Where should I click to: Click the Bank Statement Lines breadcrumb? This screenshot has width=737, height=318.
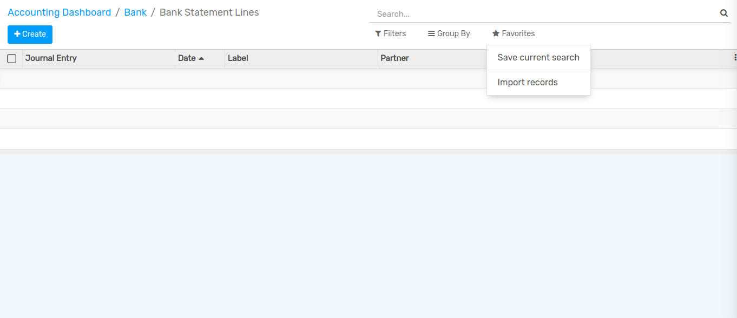pyautogui.click(x=209, y=12)
